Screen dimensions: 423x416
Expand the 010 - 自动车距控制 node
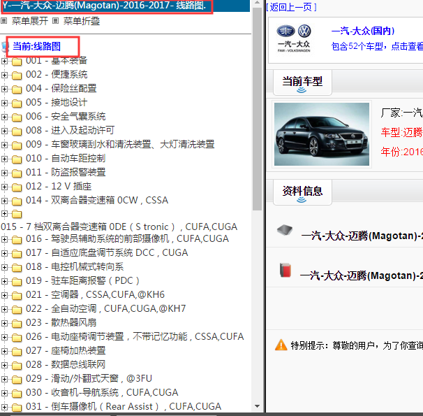click(x=4, y=159)
